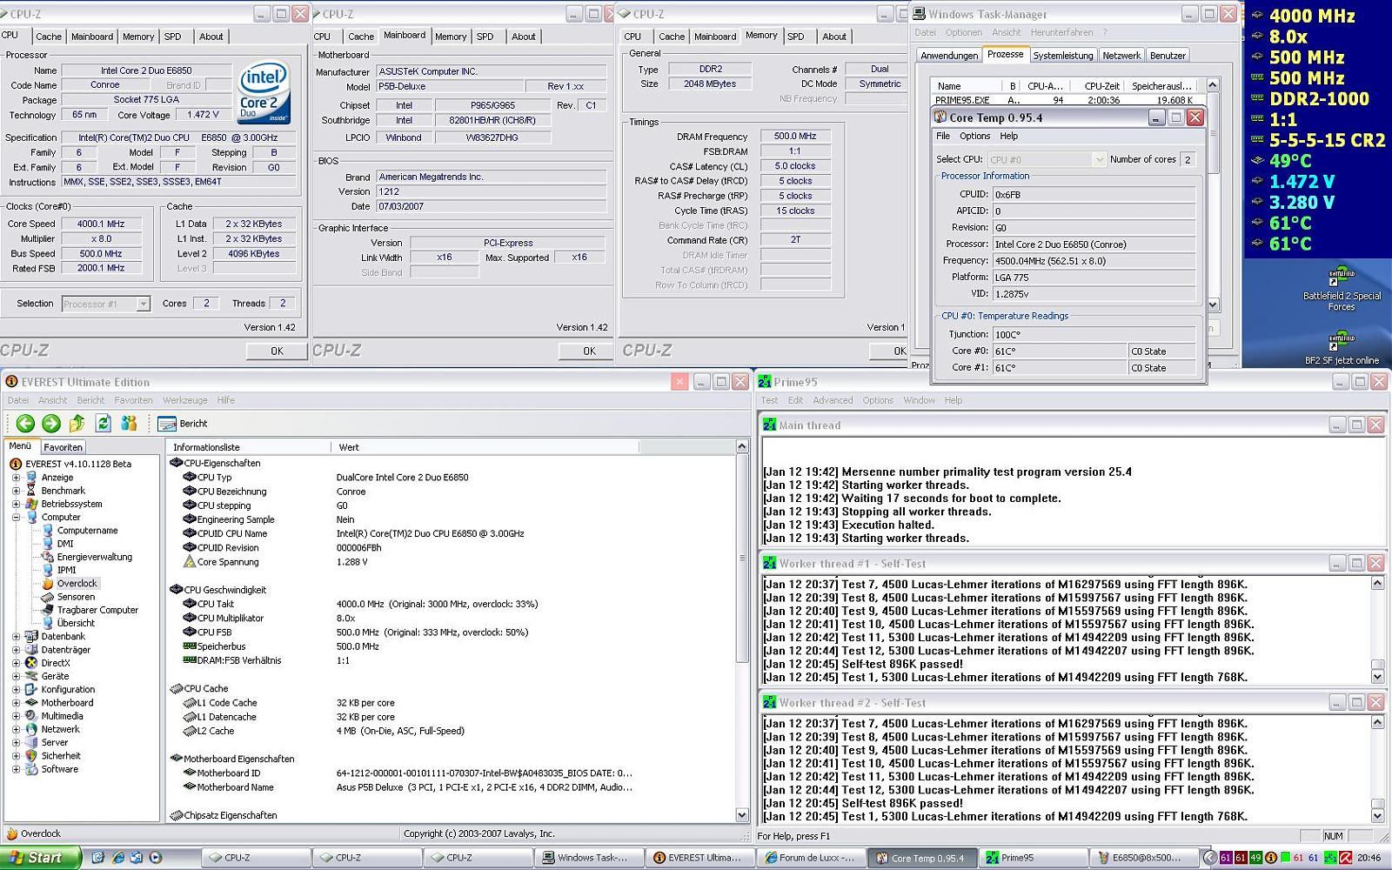Go back with EVEREST green back arrow
The height and width of the screenshot is (870, 1392).
(25, 424)
